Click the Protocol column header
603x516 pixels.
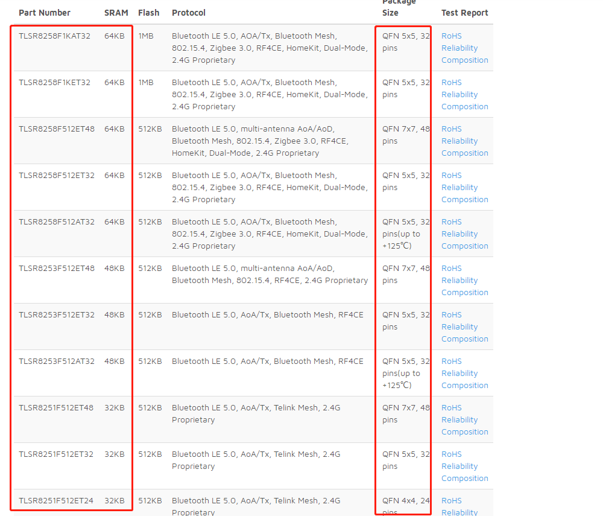tap(188, 13)
